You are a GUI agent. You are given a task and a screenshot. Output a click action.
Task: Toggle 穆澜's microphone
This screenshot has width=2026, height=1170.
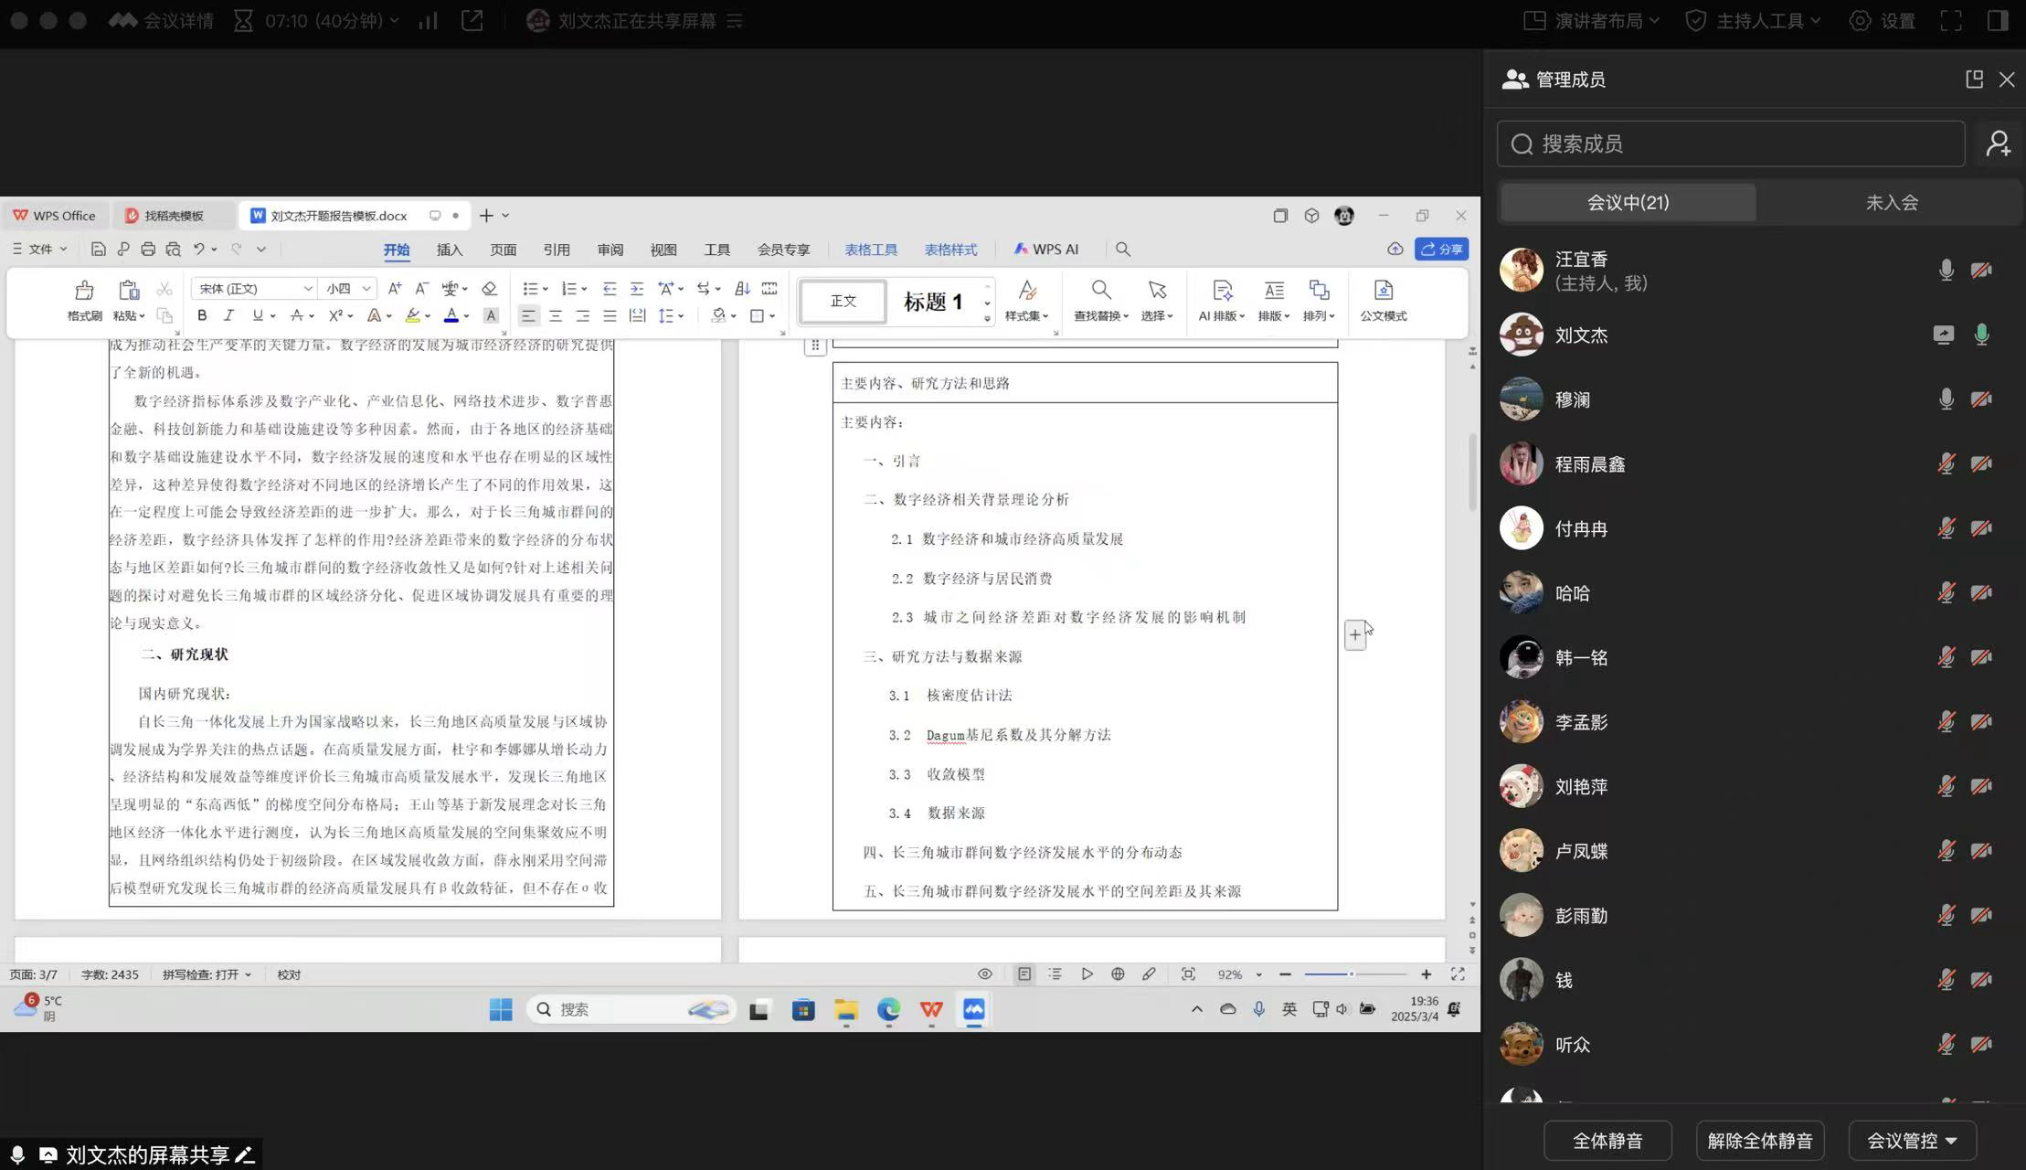click(x=1946, y=399)
